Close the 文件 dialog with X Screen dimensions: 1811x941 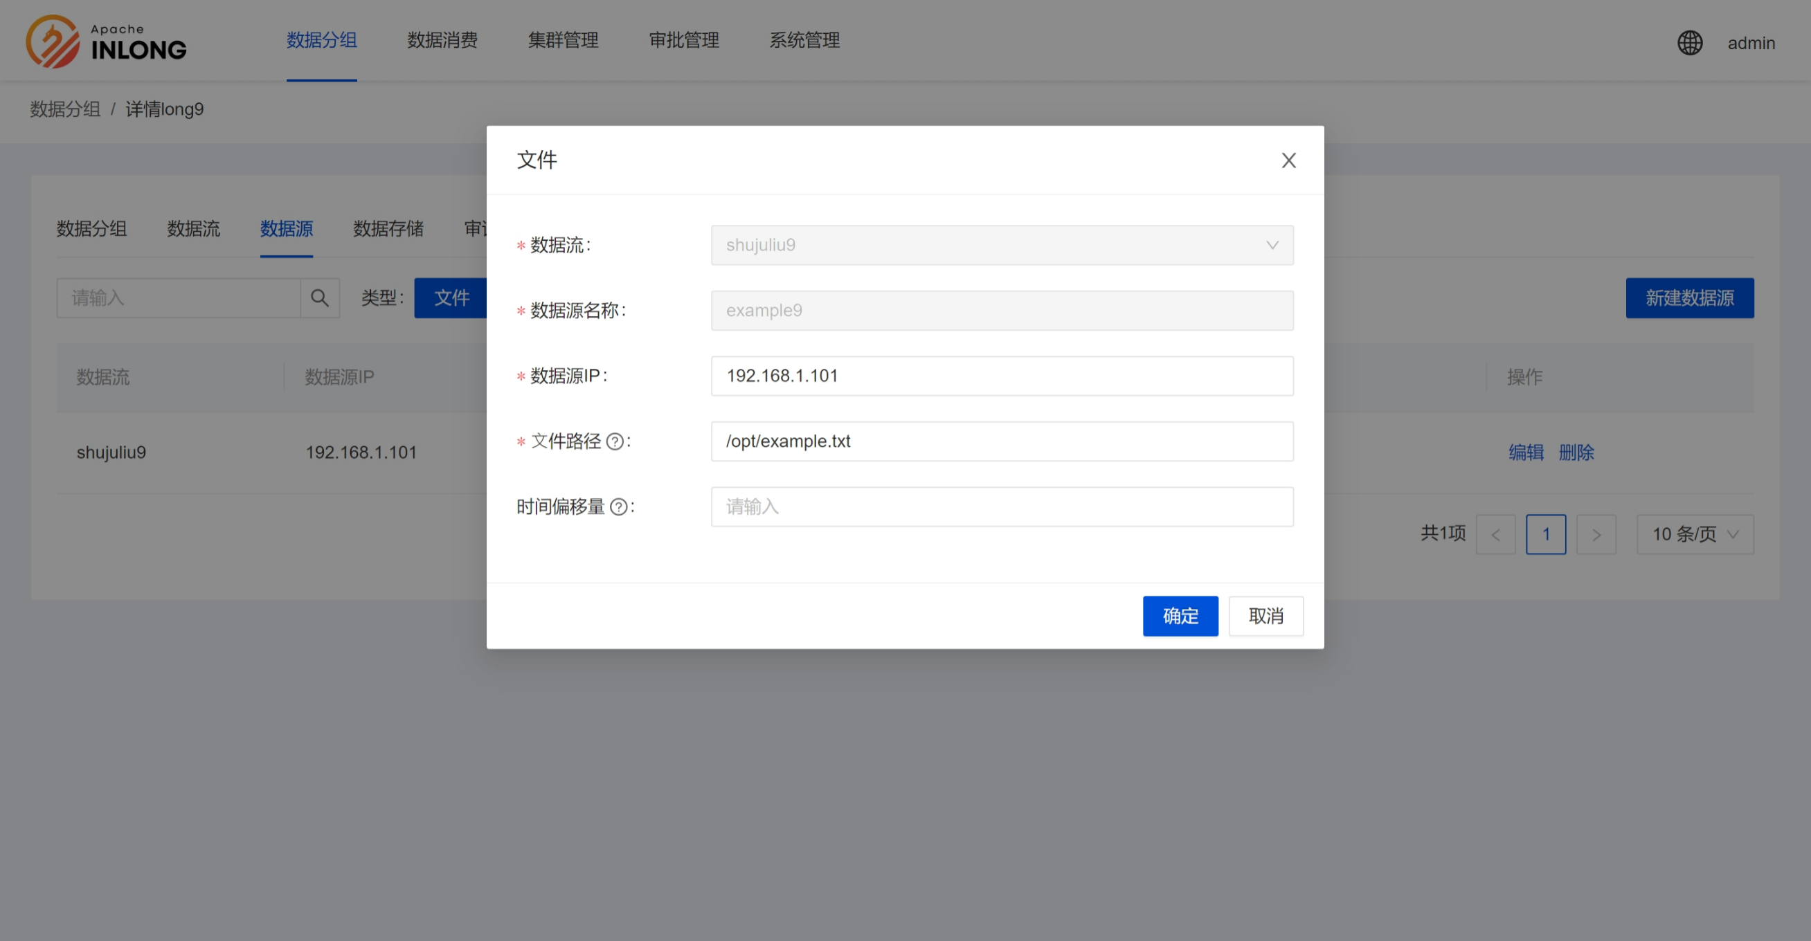coord(1288,161)
